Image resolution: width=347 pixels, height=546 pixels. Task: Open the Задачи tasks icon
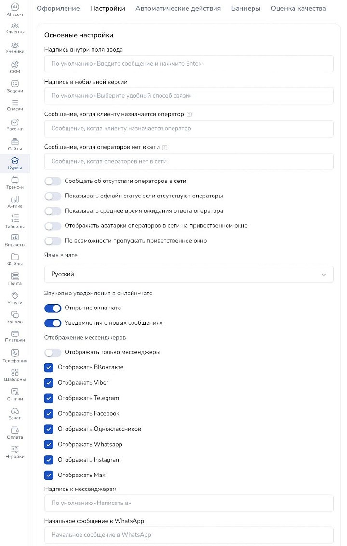pyautogui.click(x=15, y=84)
